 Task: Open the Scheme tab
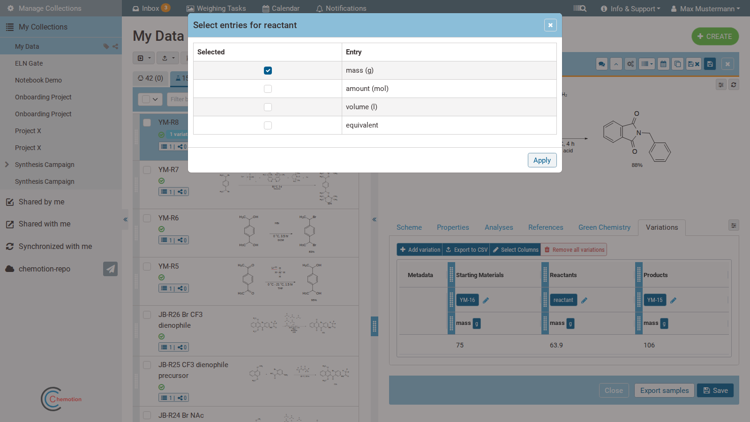tap(409, 227)
